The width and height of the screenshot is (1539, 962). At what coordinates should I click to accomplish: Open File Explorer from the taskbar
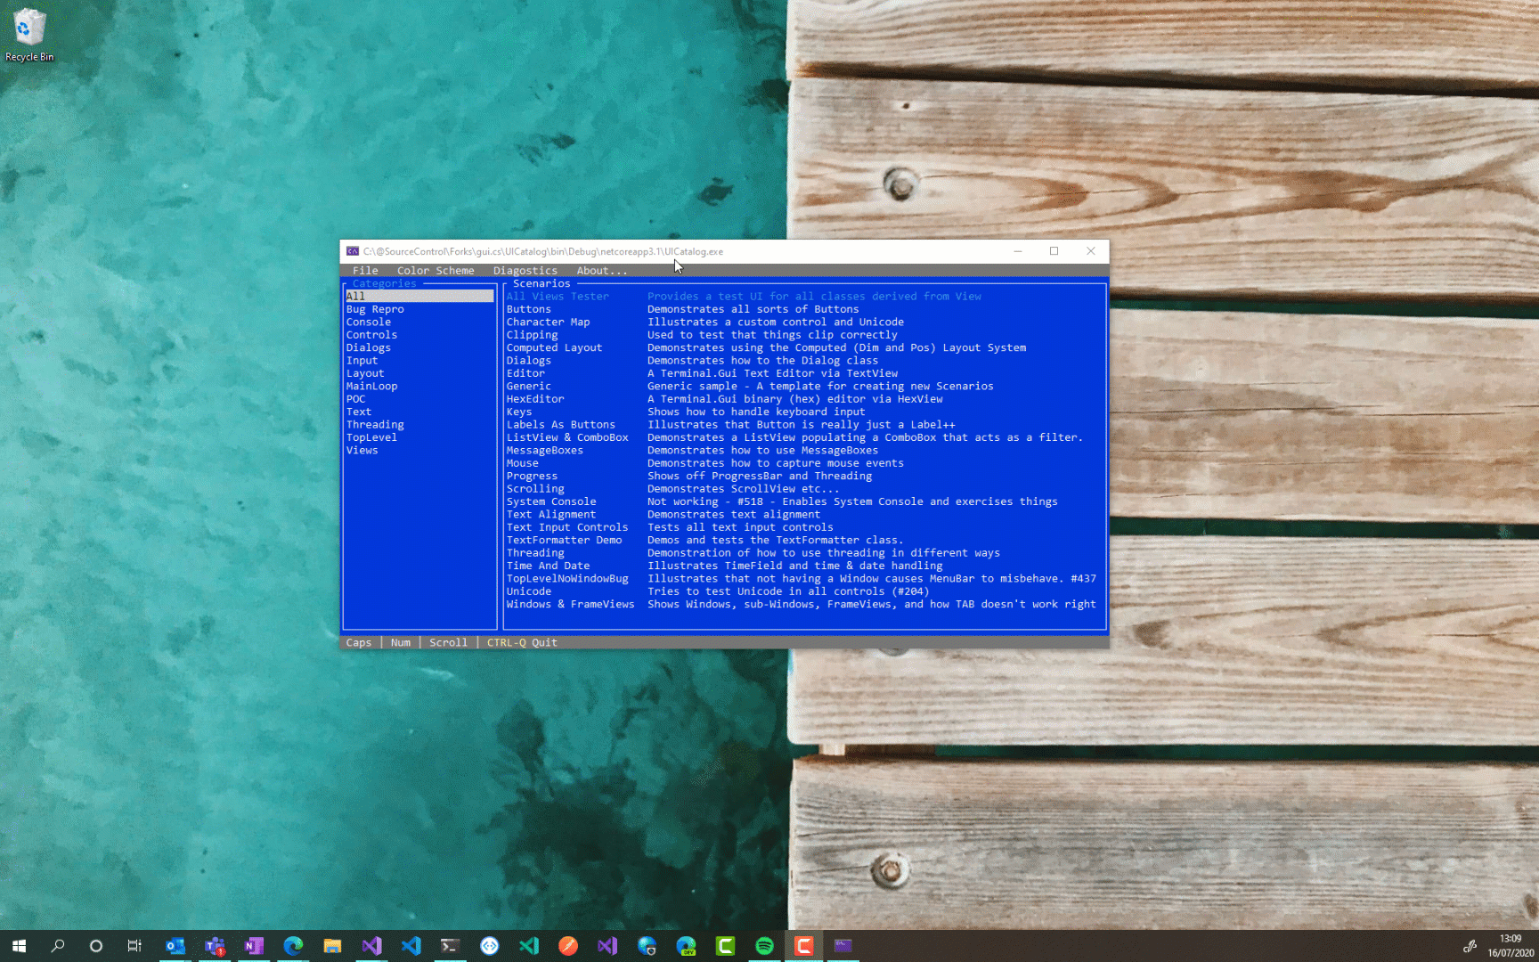[x=332, y=946]
